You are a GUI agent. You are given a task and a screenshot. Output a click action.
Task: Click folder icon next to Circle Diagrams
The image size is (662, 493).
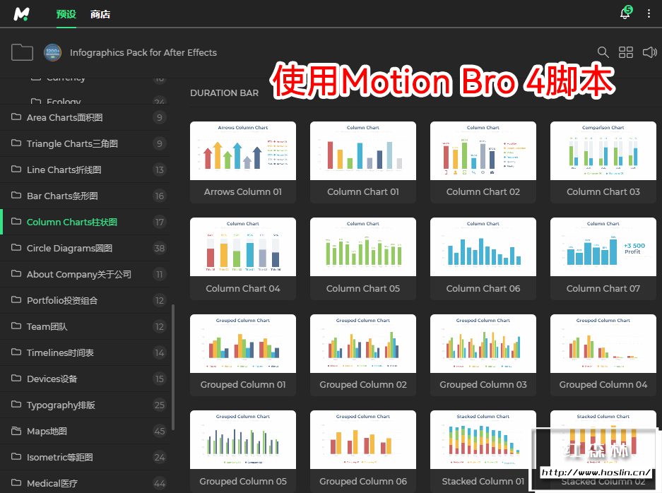click(x=16, y=248)
